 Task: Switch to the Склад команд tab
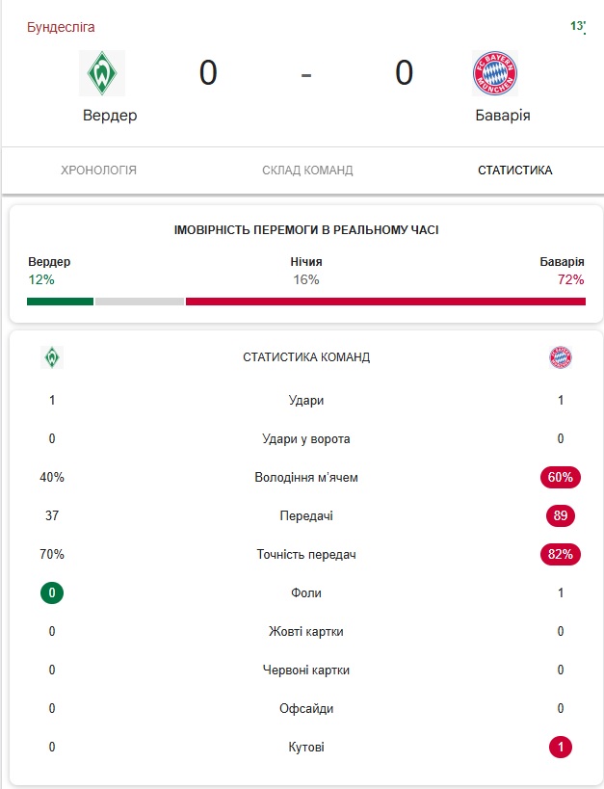coord(307,171)
